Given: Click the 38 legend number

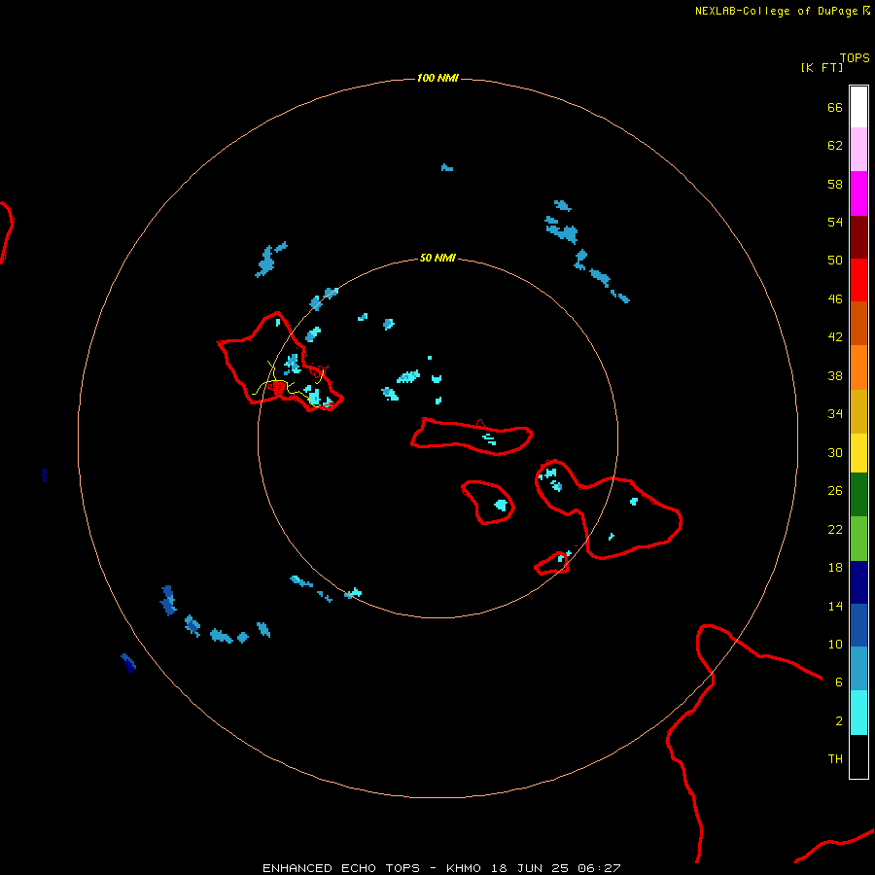Looking at the screenshot, I should point(835,375).
